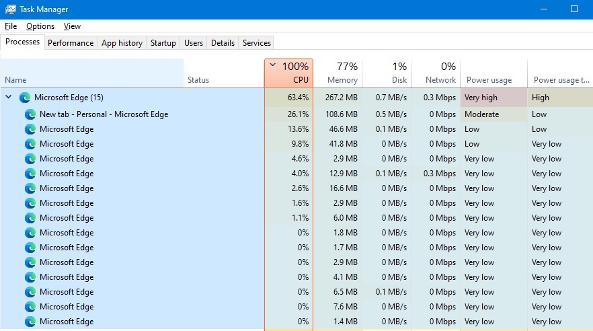
Task: Click Edge icon in the 41.8 MB row
Action: click(30, 144)
